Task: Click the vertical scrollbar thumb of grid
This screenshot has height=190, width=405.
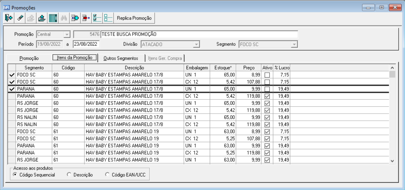Action: coord(392,75)
